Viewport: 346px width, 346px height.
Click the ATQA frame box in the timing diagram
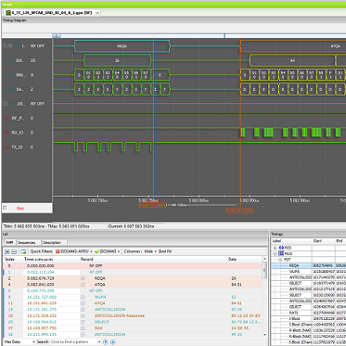pos(293,46)
